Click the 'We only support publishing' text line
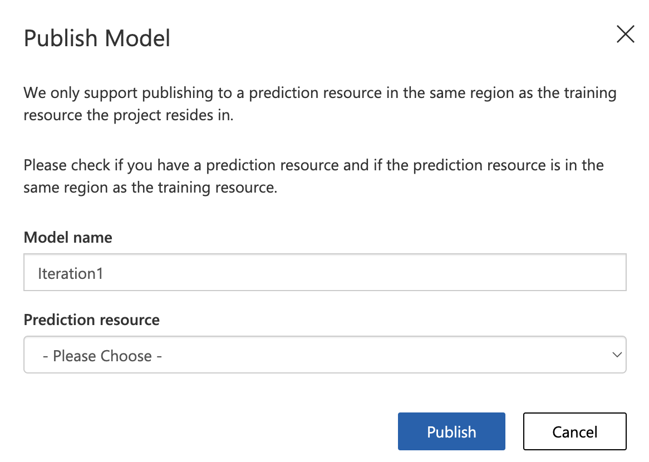649x462 pixels. click(319, 92)
